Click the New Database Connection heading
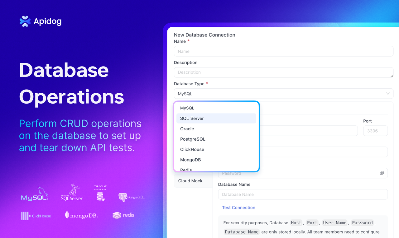Screen dimensions: 399x238 click(x=204, y=35)
